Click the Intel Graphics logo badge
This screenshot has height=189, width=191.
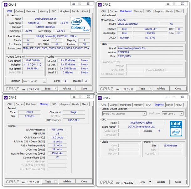coord(176,129)
